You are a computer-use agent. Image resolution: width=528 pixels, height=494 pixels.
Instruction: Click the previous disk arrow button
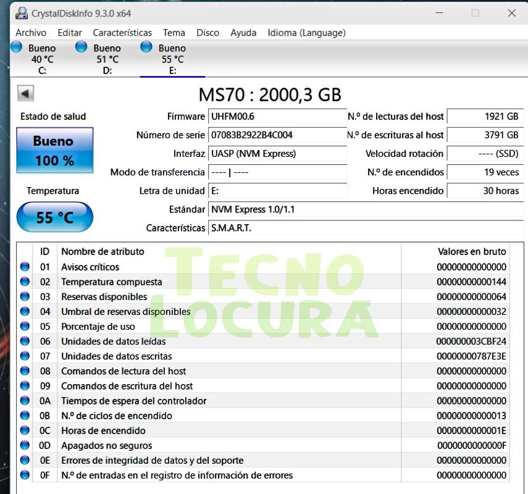click(x=25, y=93)
